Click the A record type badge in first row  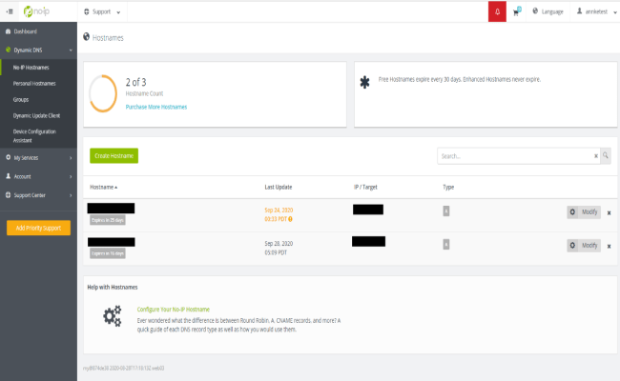(446, 211)
